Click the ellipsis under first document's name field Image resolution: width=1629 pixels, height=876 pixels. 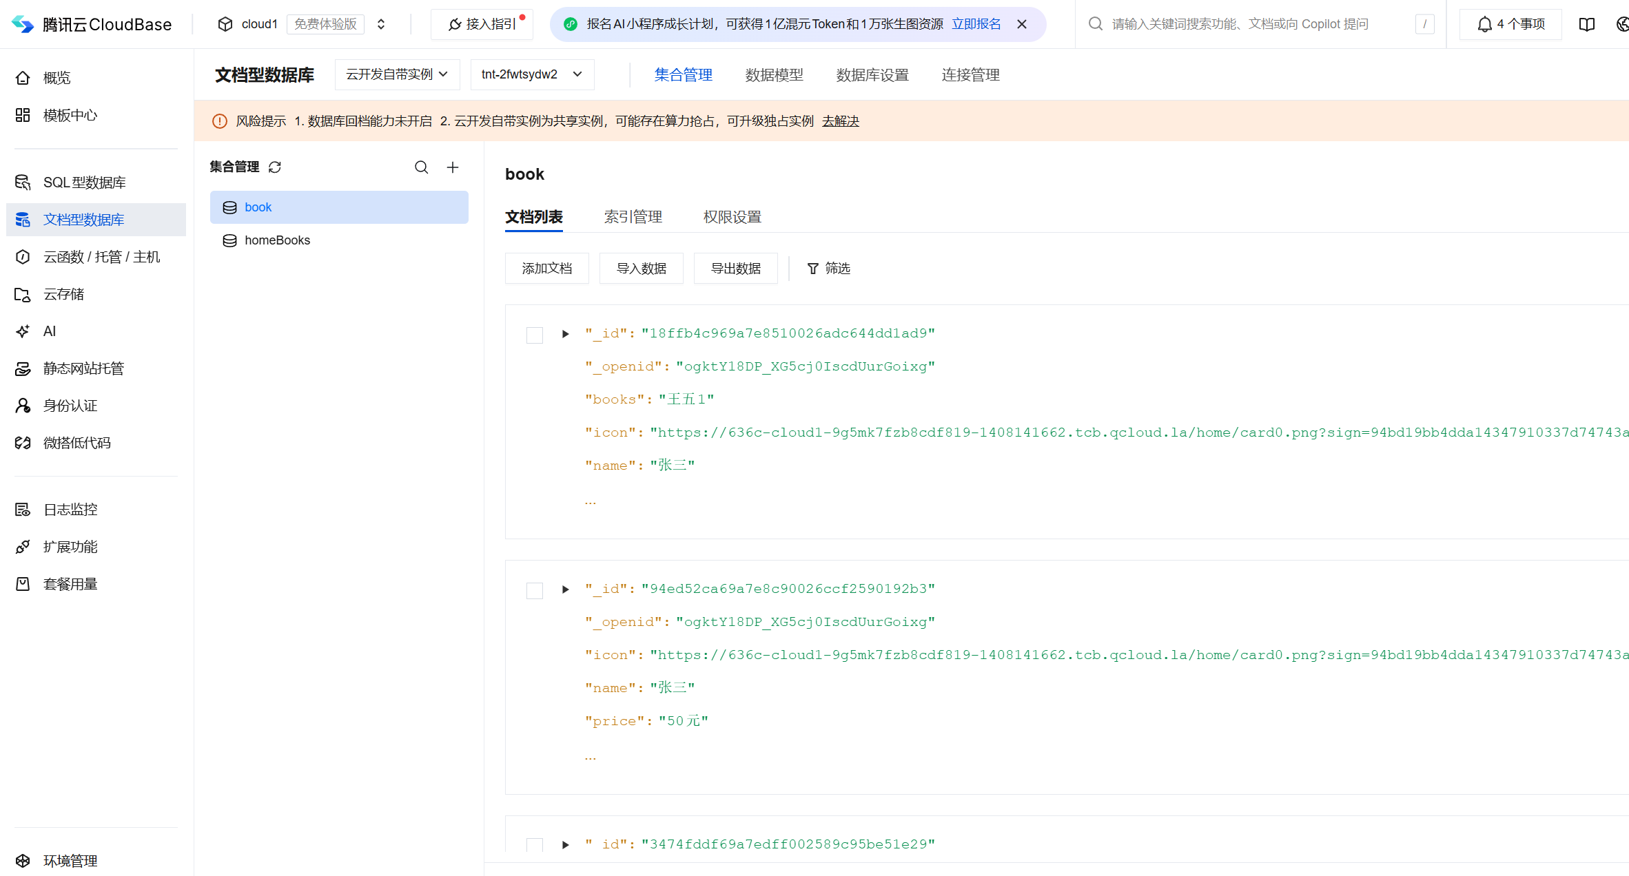tap(591, 501)
